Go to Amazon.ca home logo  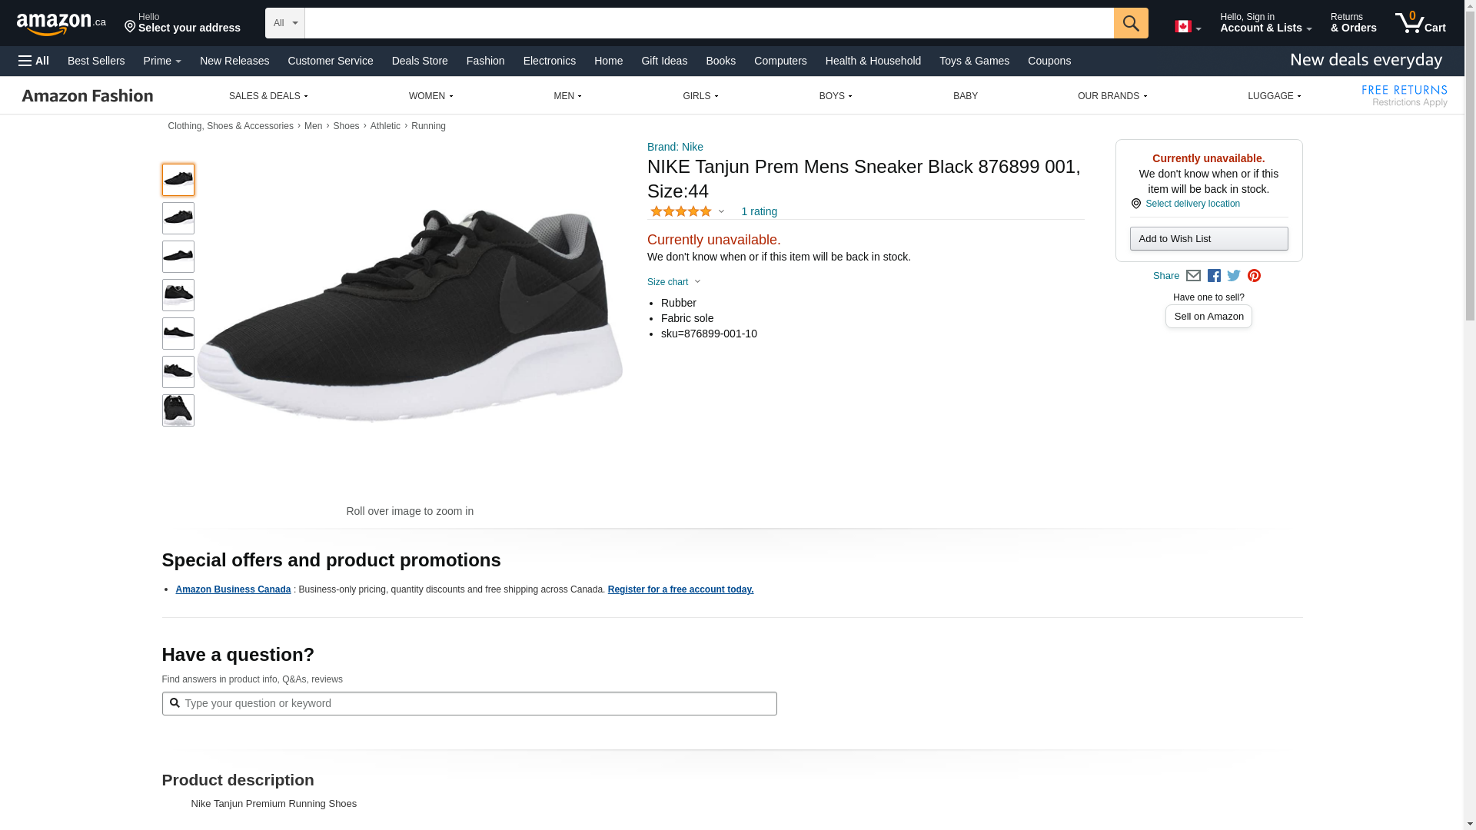tap(61, 24)
